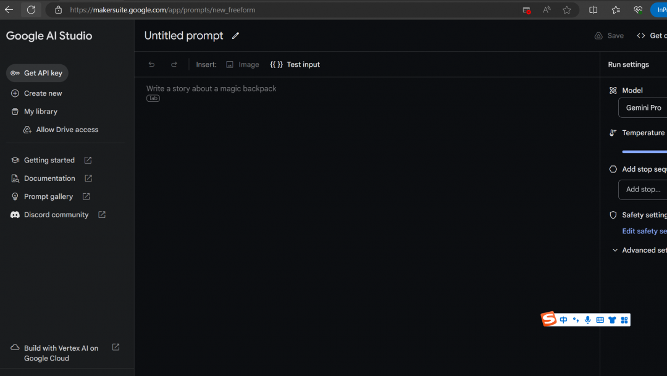The image size is (667, 376).
Task: Toggle Chinese input mode 中 on IME bar
Action: pos(564,320)
